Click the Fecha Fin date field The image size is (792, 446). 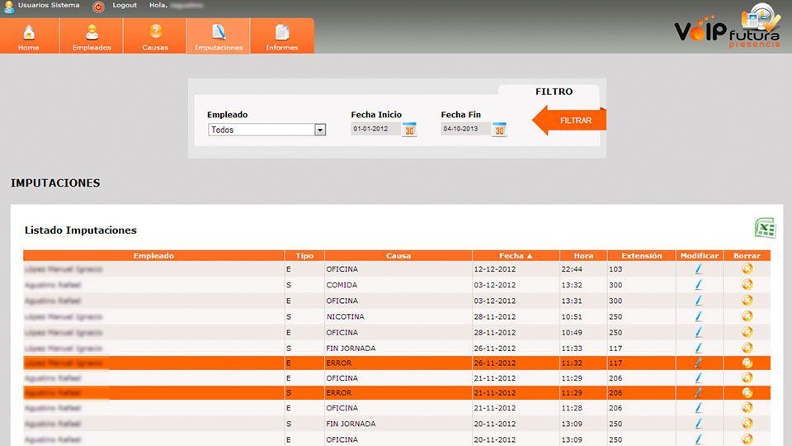click(x=465, y=130)
